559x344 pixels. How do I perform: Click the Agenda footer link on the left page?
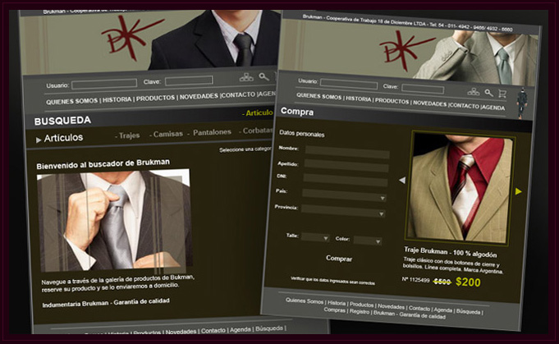[240, 329]
